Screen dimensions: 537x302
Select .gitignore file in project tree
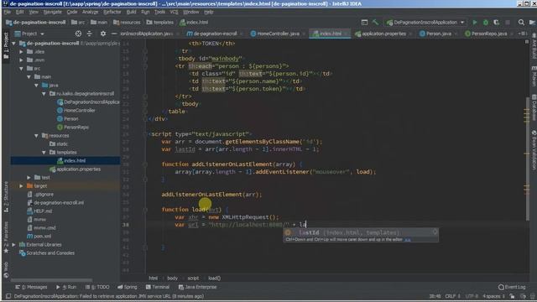click(x=44, y=194)
